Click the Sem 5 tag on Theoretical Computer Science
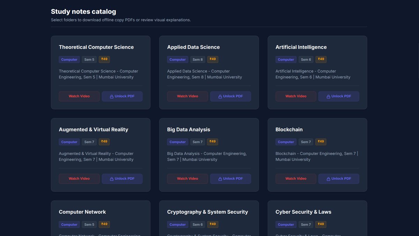 pyautogui.click(x=89, y=60)
